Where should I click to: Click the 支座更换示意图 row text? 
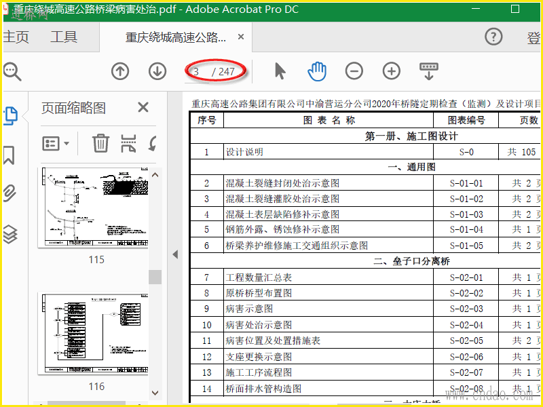point(259,357)
